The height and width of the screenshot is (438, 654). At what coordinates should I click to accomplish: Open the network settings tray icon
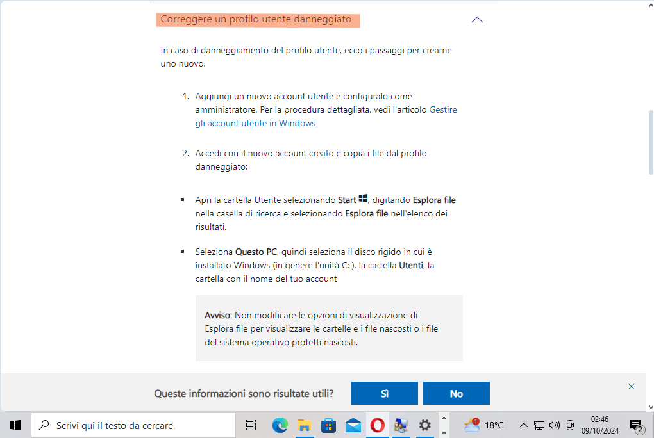(539, 425)
